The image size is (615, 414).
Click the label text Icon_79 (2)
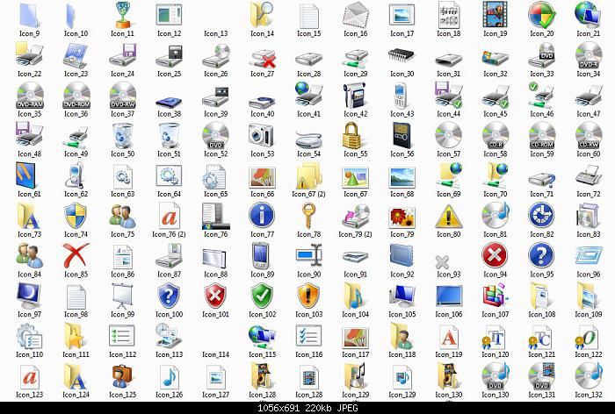pyautogui.click(x=355, y=234)
